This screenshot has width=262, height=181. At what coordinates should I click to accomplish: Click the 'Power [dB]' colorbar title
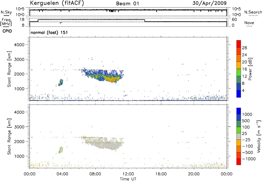tap(250, 69)
